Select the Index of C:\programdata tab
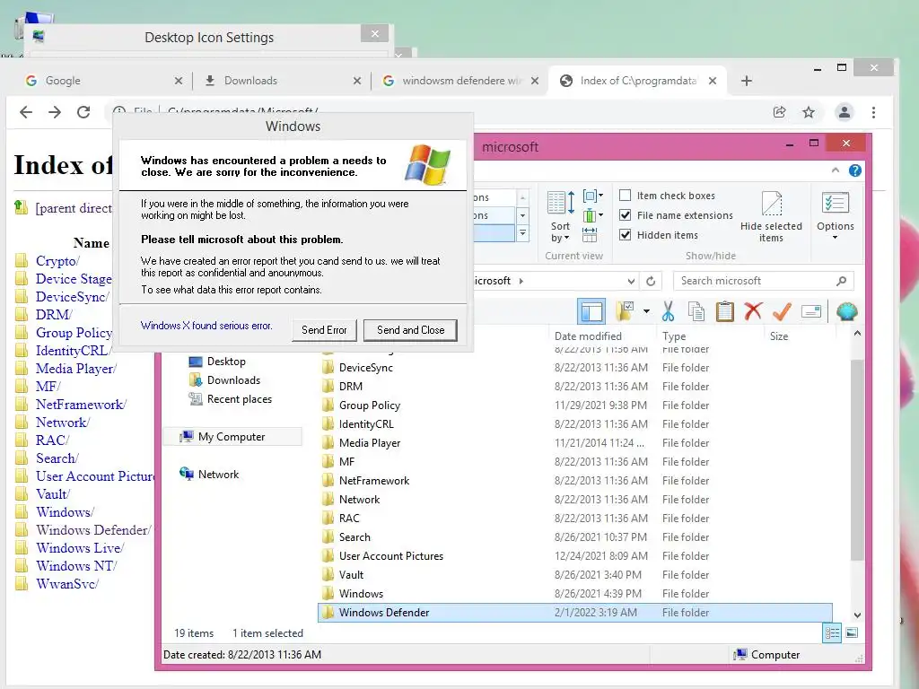This screenshot has height=689, width=919. coord(638,81)
